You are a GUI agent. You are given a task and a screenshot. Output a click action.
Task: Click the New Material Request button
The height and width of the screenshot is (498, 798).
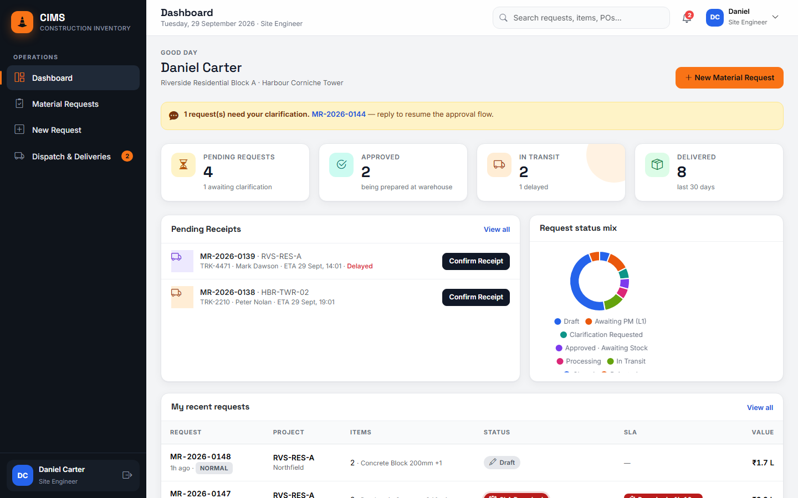729,77
